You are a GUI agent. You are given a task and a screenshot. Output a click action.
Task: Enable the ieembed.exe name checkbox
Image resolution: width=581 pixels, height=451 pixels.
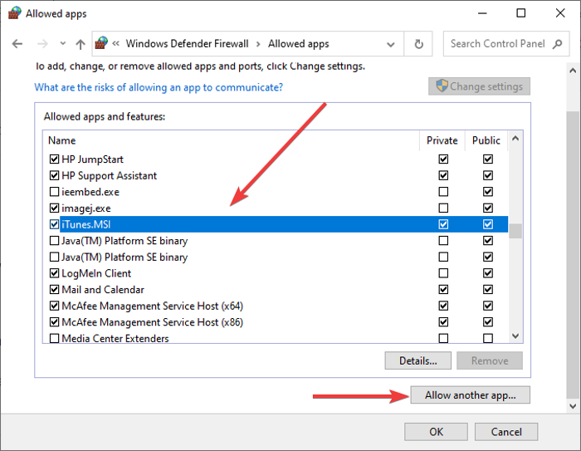coord(55,192)
